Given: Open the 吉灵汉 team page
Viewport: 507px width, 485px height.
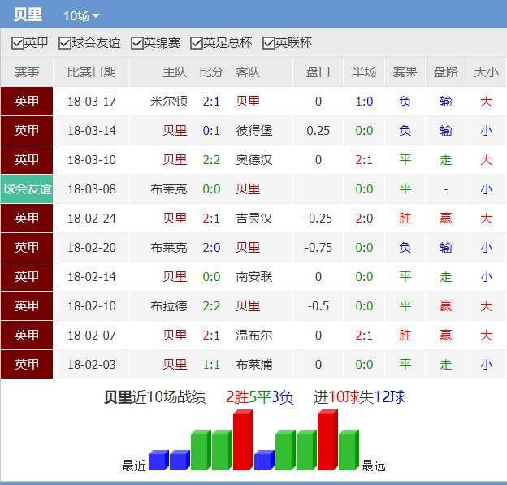Looking at the screenshot, I should (254, 219).
